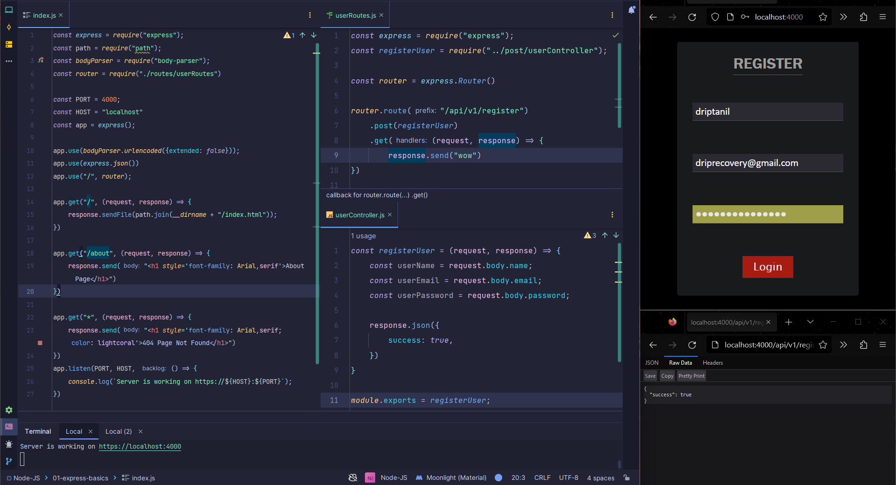The height and width of the screenshot is (485, 896).
Task: Toggle read-only lock in status bar
Action: [627, 478]
